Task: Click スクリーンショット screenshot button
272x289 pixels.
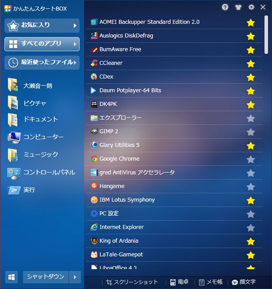Action: (x=132, y=282)
